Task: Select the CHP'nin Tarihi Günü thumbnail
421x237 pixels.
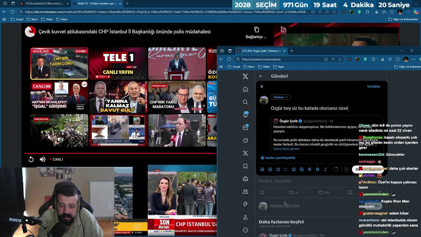Action: 59,64
